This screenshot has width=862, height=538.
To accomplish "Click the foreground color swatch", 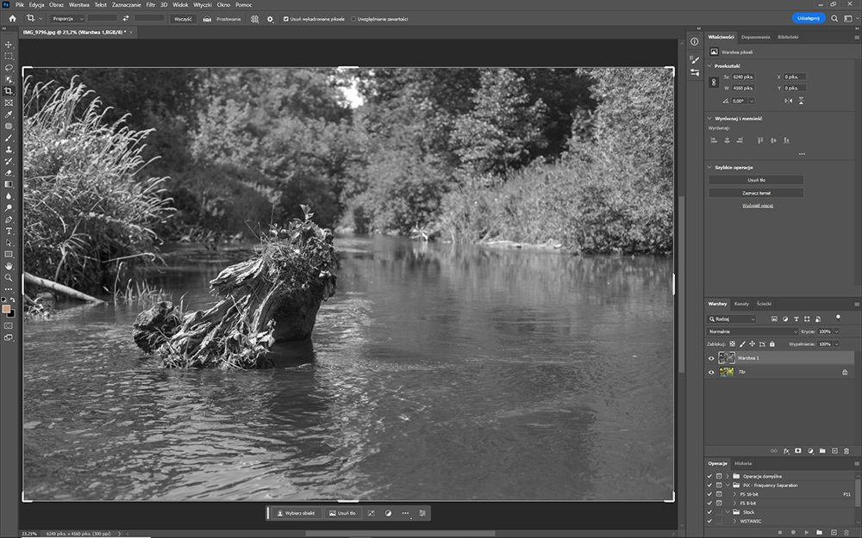I will pyautogui.click(x=7, y=307).
